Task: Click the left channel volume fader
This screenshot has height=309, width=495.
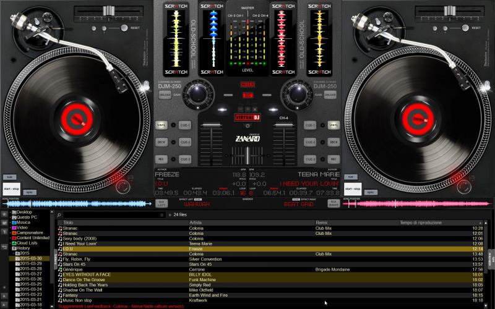Action: point(211,125)
